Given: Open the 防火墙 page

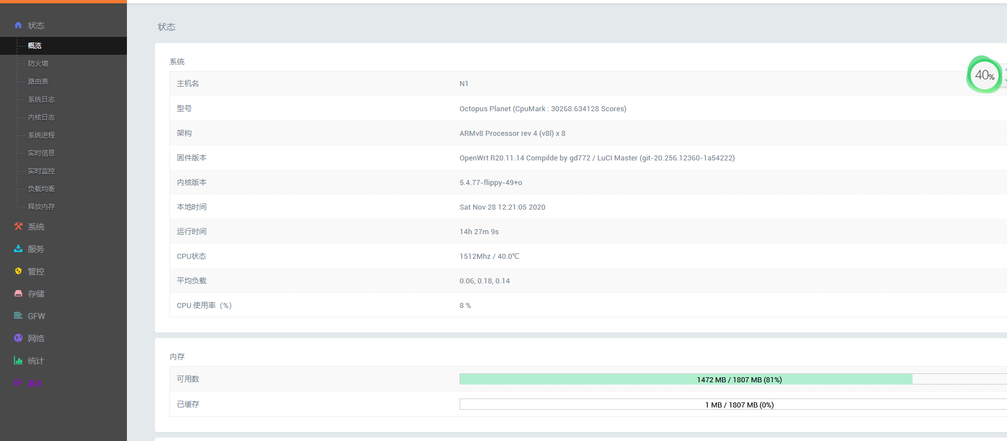Looking at the screenshot, I should (x=38, y=64).
